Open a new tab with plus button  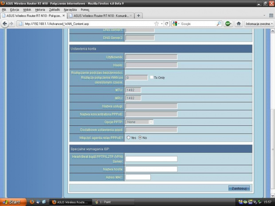[139, 16]
